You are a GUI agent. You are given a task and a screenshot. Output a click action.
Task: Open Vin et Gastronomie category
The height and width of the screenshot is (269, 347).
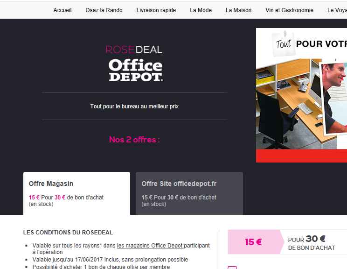tap(289, 10)
